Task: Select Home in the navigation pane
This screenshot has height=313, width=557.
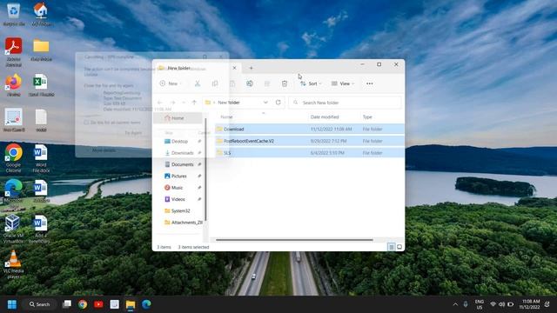Action: coord(178,118)
